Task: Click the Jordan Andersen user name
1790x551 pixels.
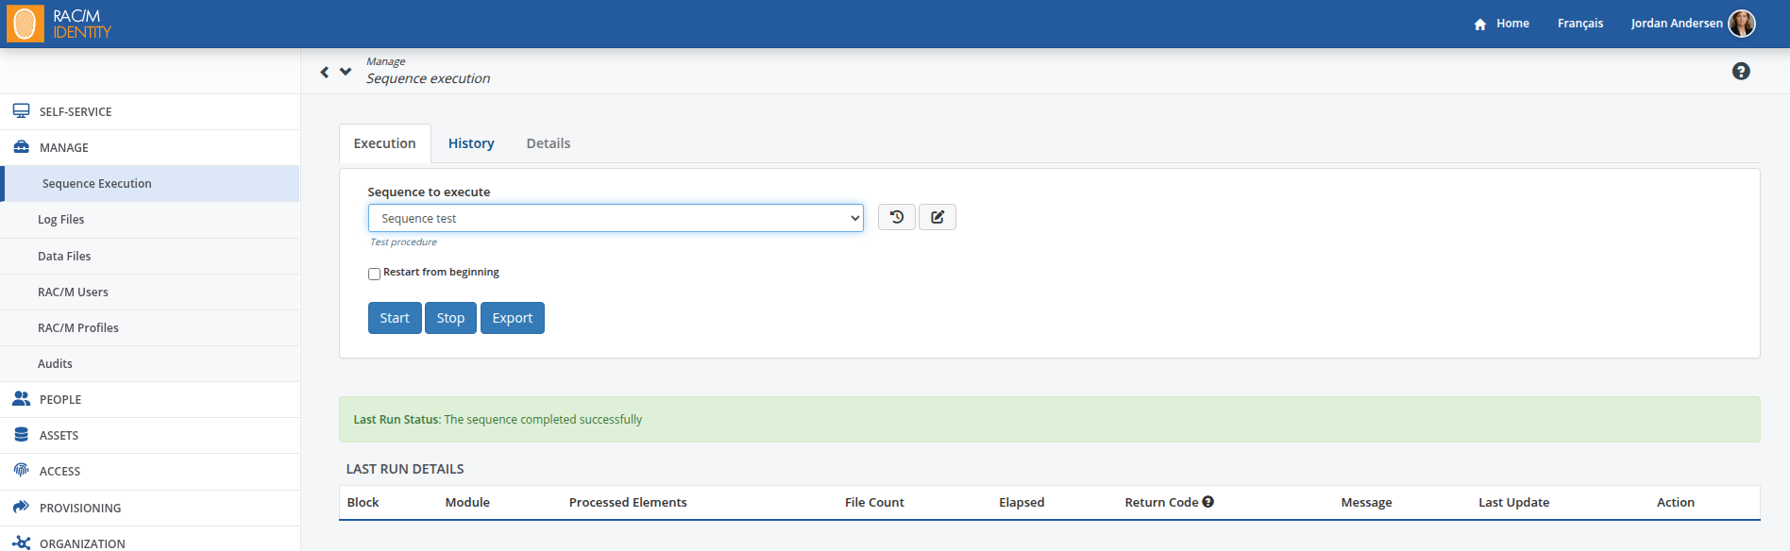Action: [x=1677, y=24]
